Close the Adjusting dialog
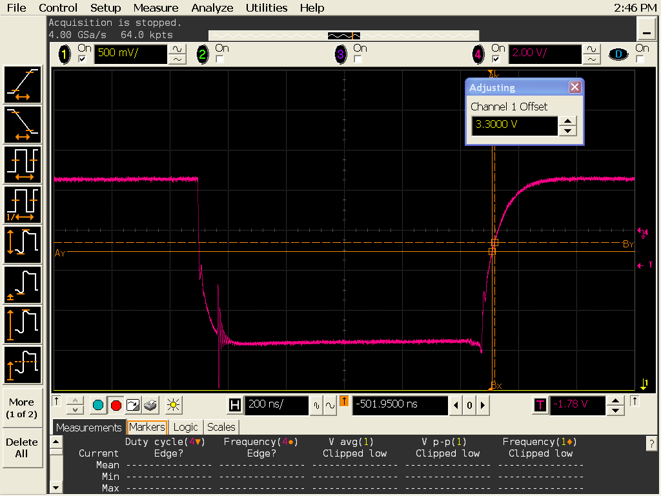Viewport: 661px width, 496px height. point(575,87)
